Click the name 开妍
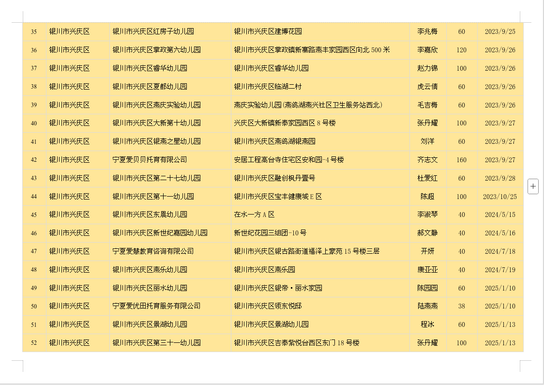544x385 pixels. click(427, 252)
